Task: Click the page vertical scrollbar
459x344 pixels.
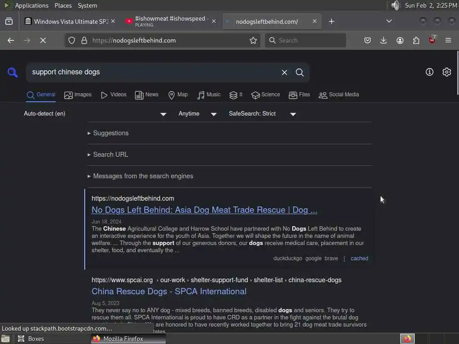Action: point(458,73)
